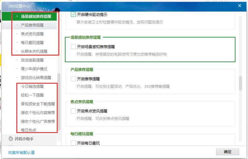Uncheck 开启硬件驱动提示 checkbox
248x159 pixels.
pyautogui.click(x=73, y=14)
